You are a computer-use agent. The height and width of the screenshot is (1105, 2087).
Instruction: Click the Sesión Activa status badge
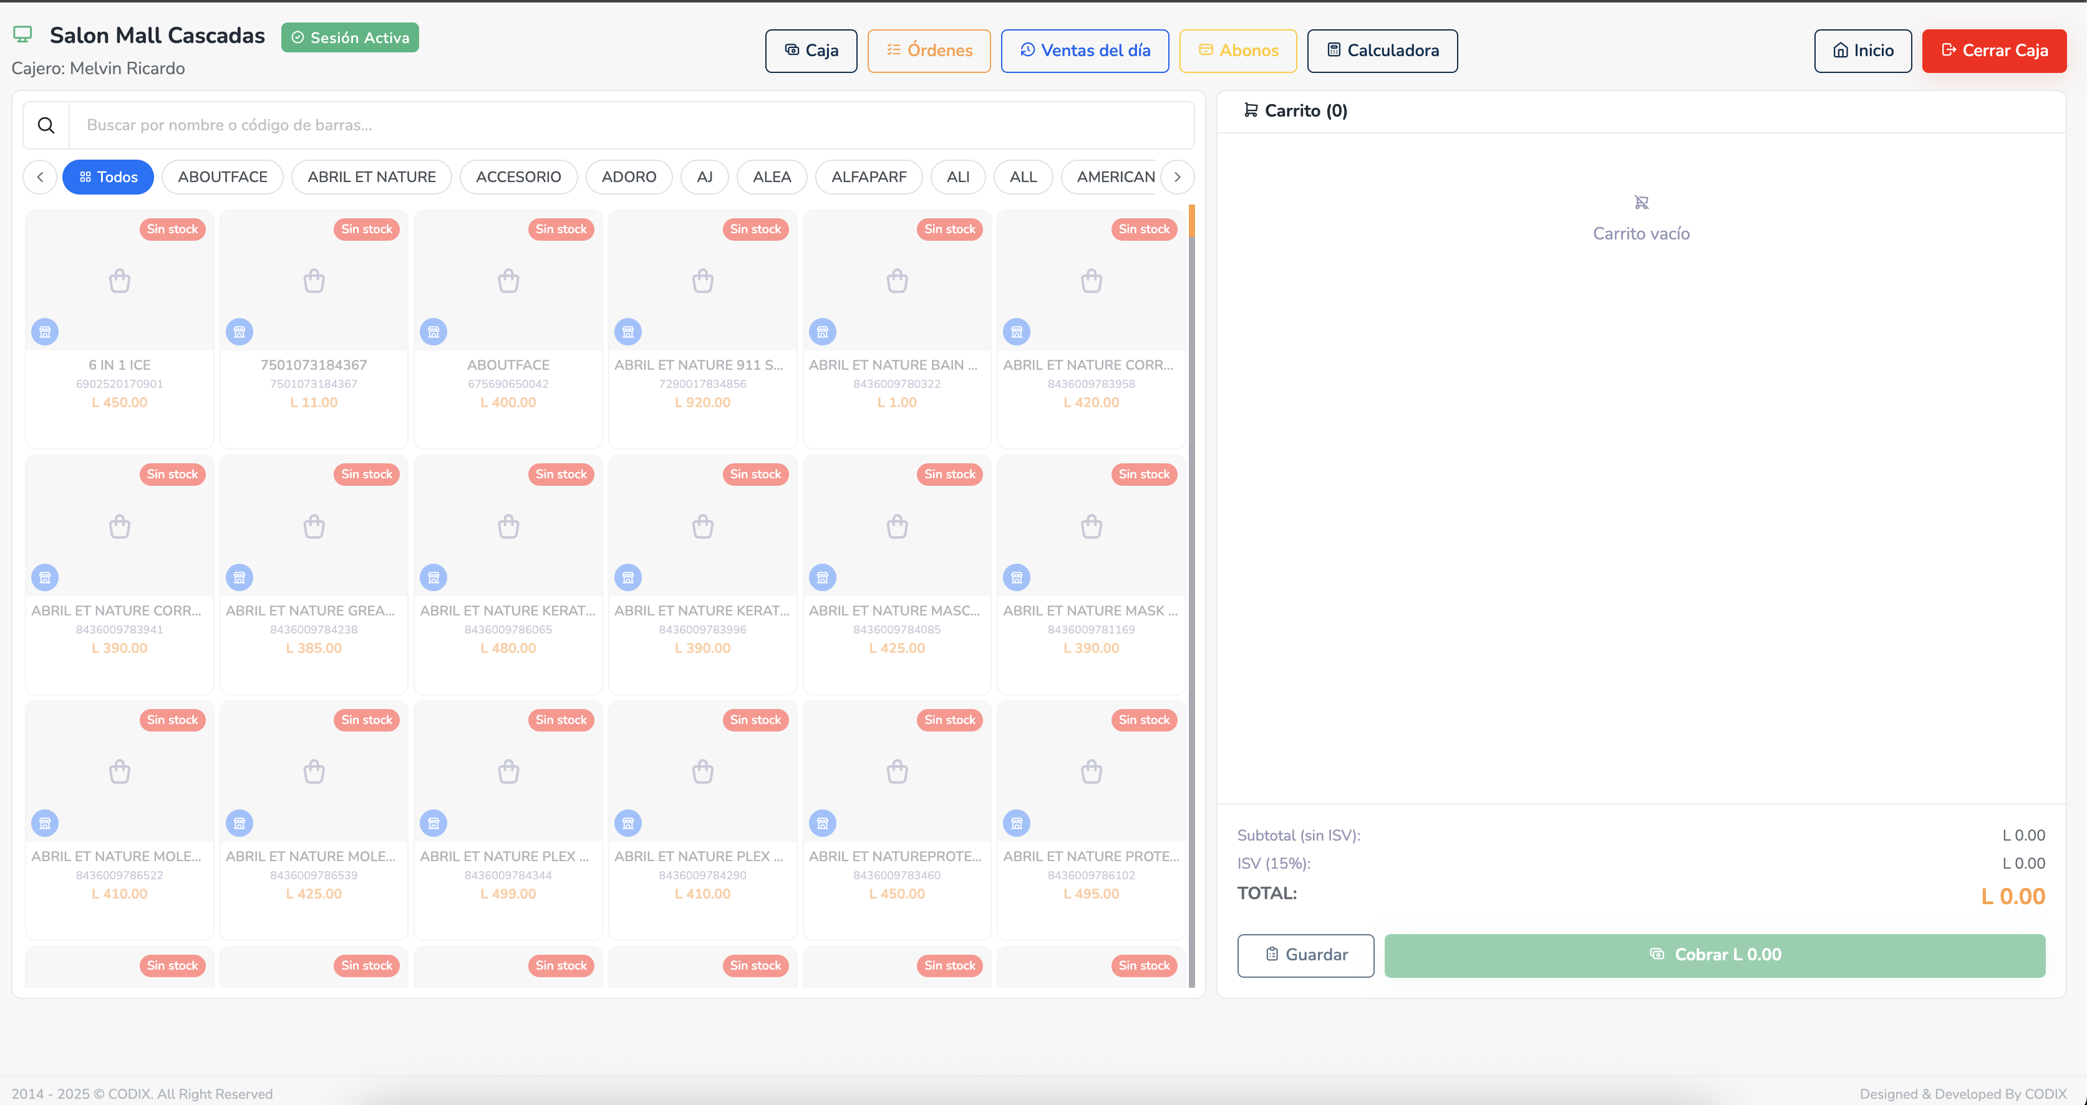click(350, 38)
